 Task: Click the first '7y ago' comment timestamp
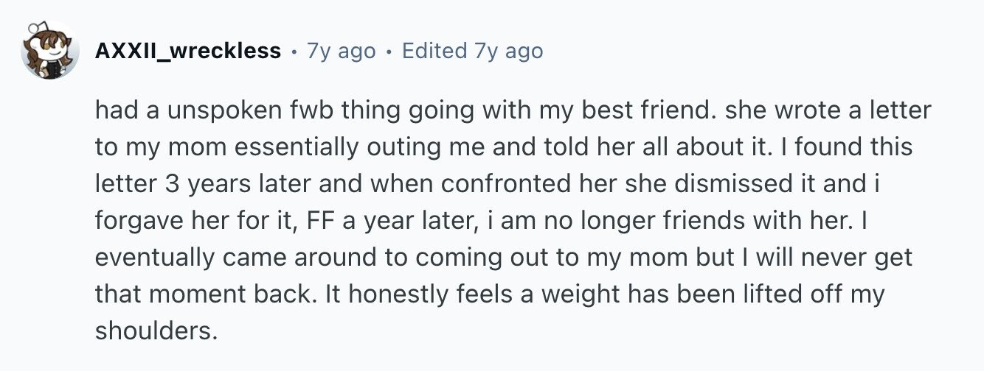341,51
